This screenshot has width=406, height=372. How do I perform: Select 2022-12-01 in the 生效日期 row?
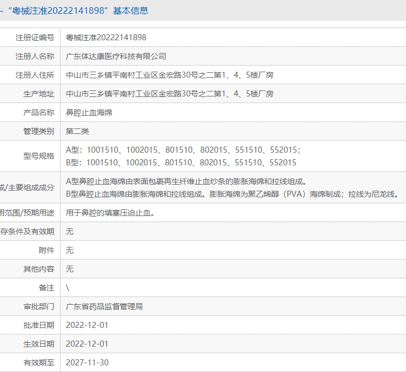point(87,344)
